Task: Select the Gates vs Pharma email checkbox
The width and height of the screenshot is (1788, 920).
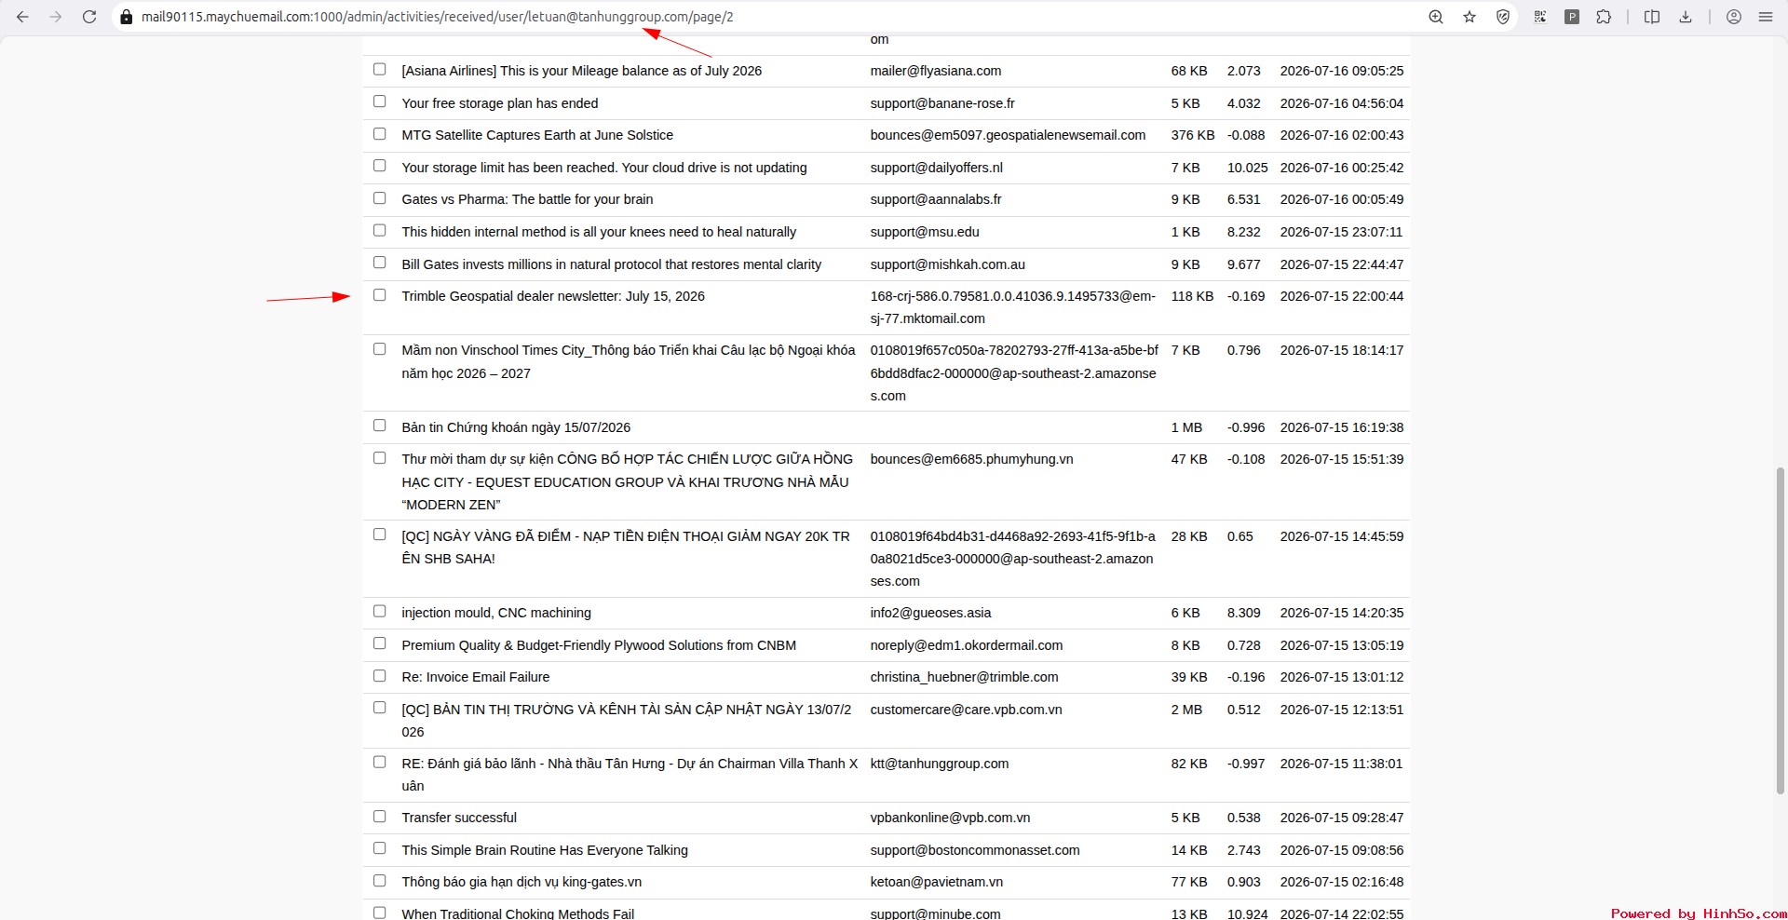Action: (x=380, y=198)
